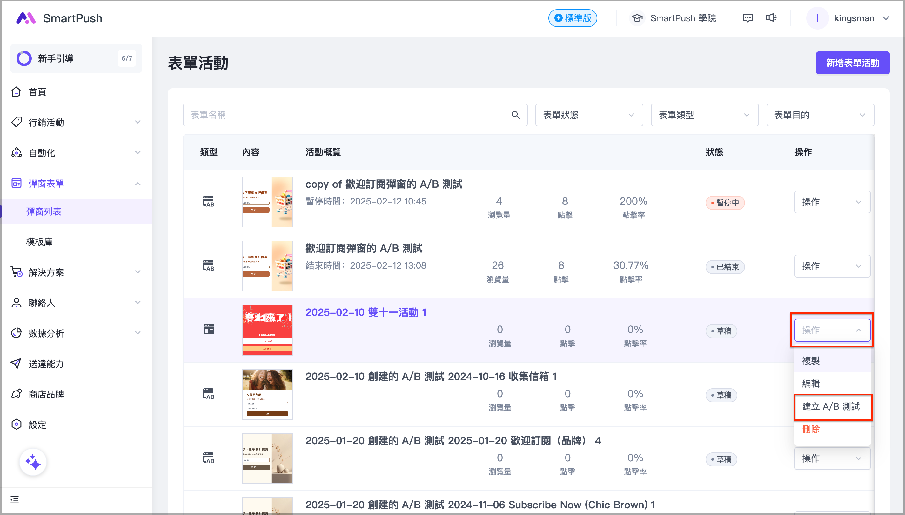The width and height of the screenshot is (905, 515).
Task: Click the 首頁 home sidebar item
Action: [37, 92]
